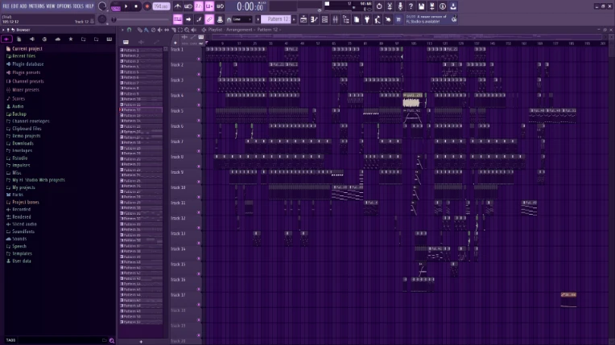Open playlist options menu arrow
The width and height of the screenshot is (615, 345).
pyautogui.click(x=122, y=30)
